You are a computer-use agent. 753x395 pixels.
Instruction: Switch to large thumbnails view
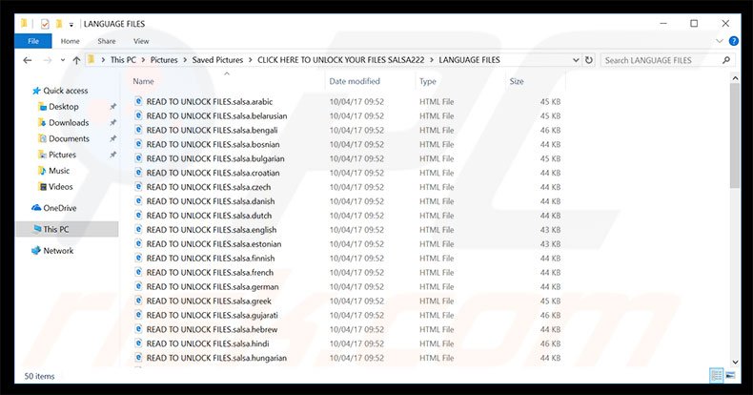click(731, 375)
